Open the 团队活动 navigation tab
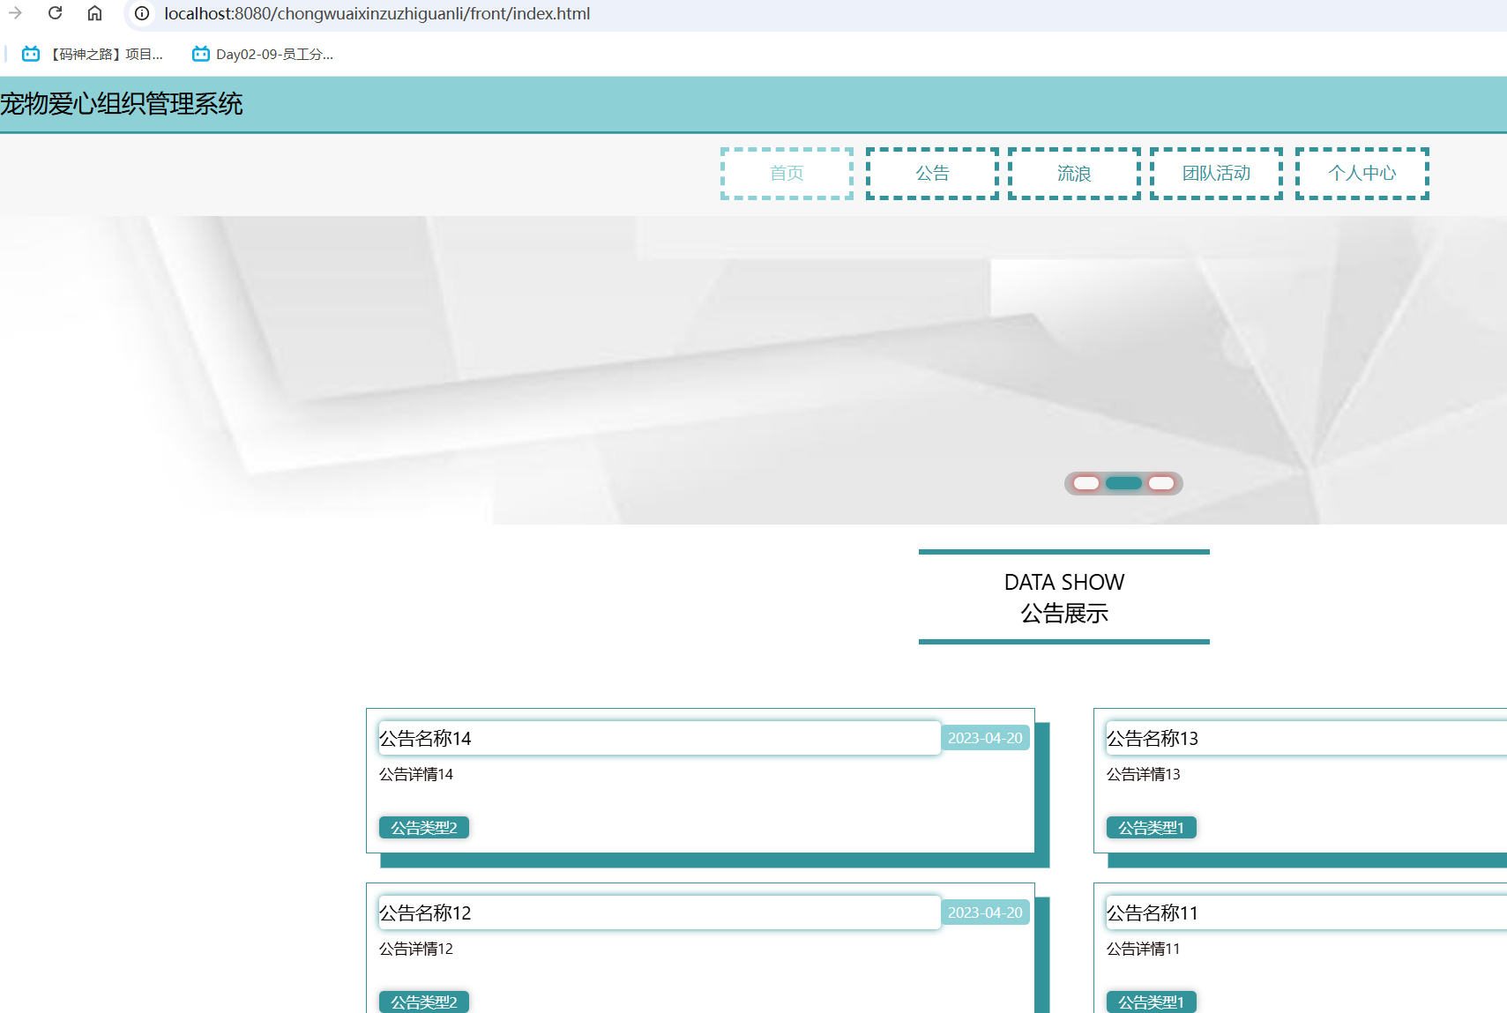This screenshot has height=1013, width=1507. click(x=1217, y=174)
